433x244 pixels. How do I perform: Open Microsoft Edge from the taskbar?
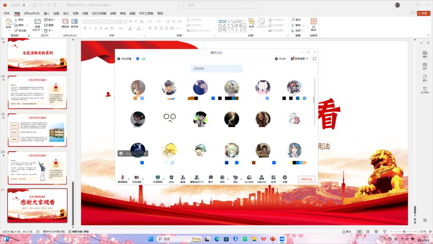coord(217,239)
